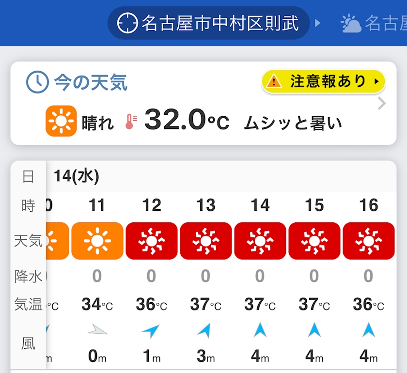The height and width of the screenshot is (373, 407).
Task: Click the 11 o'clock wind direction arrow
Action: [x=97, y=331]
